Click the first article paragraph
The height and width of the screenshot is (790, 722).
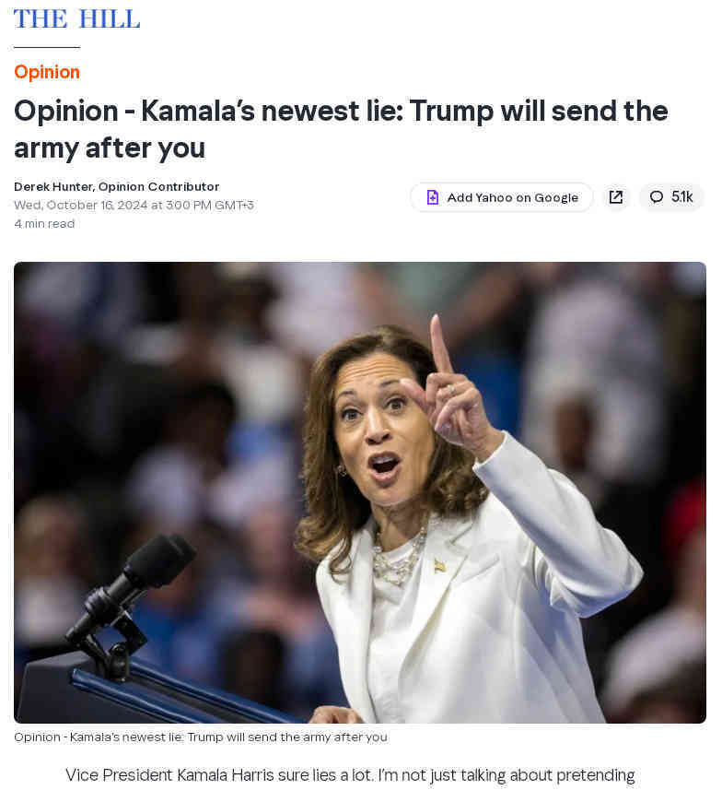coord(350,775)
